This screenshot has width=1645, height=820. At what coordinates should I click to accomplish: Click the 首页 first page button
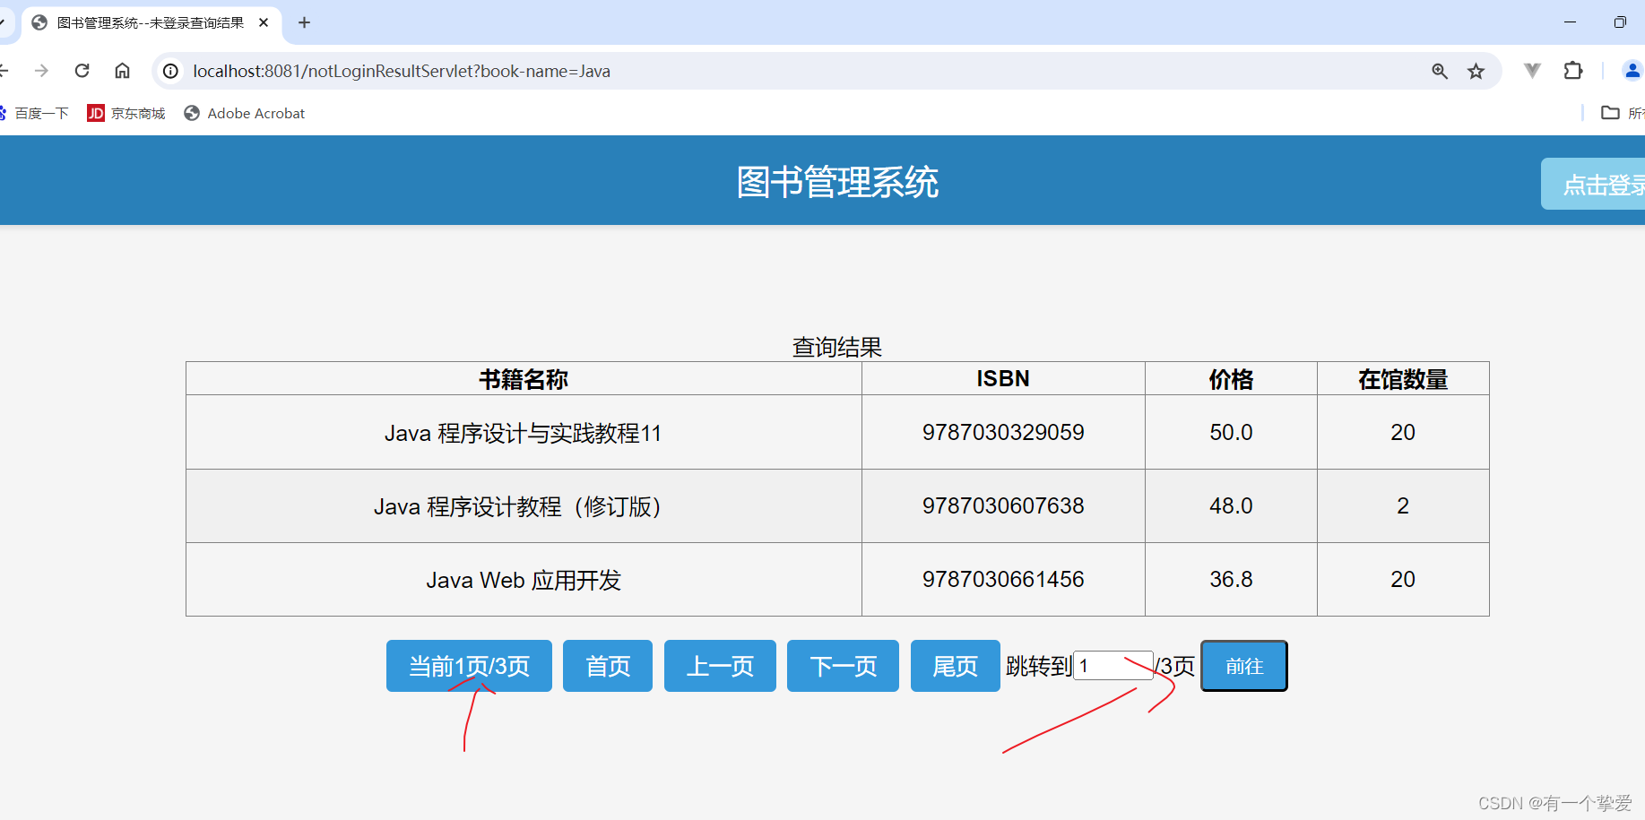607,666
